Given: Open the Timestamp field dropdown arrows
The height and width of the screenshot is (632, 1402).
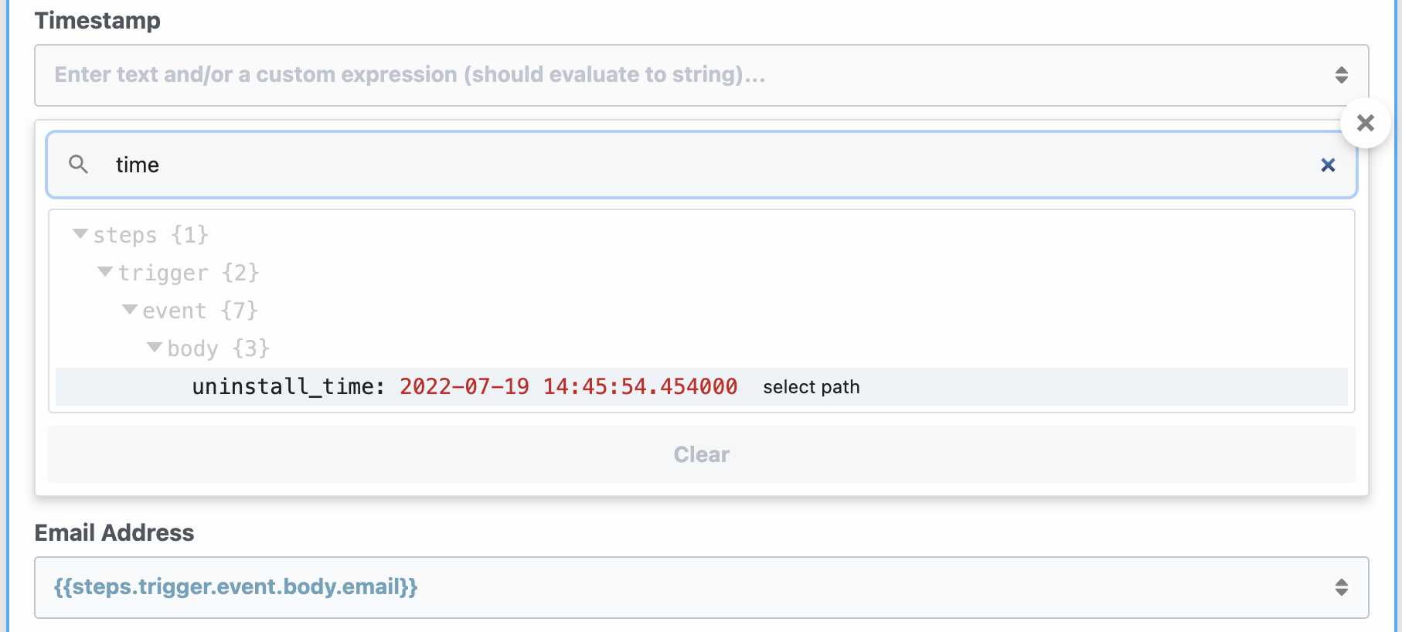Looking at the screenshot, I should tap(1342, 75).
